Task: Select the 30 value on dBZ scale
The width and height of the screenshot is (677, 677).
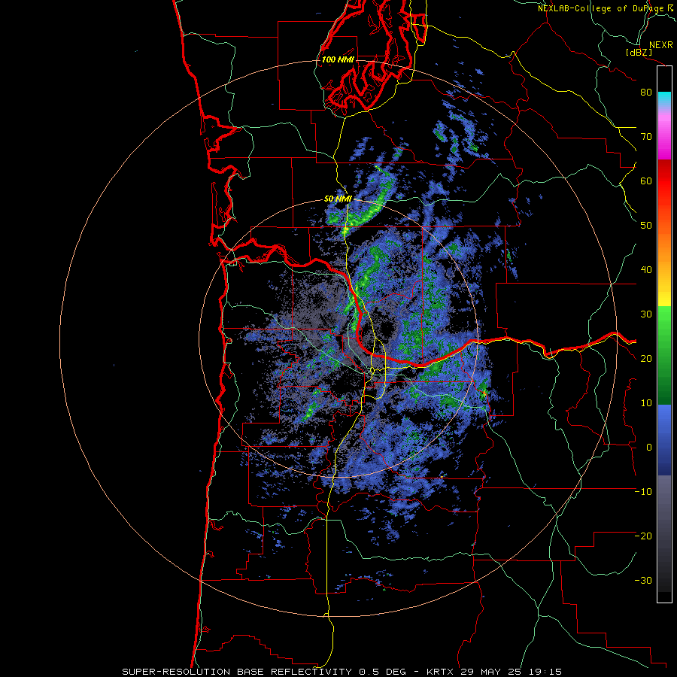Action: (x=646, y=314)
